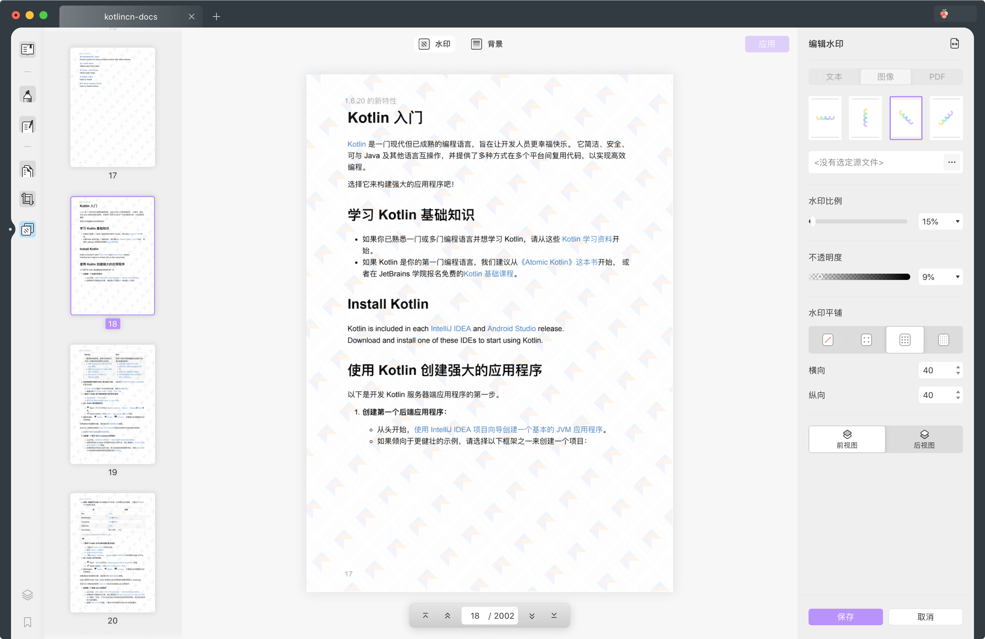Select the crop tool in the sidebar
Screen dimensions: 985x639
[27, 199]
